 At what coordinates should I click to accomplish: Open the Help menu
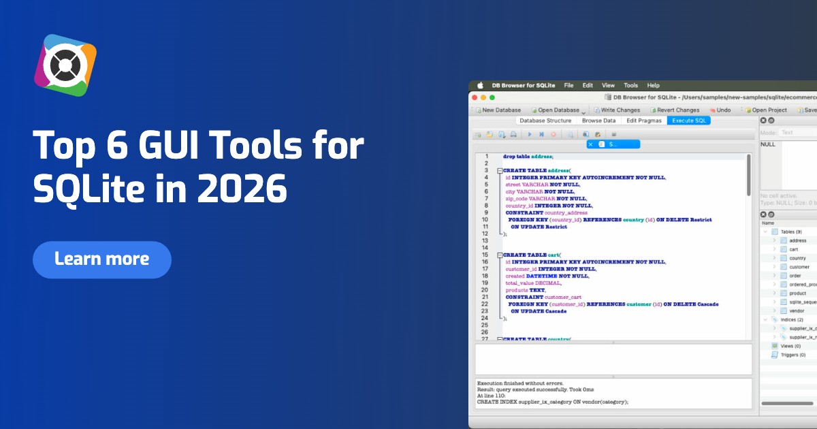coord(654,86)
